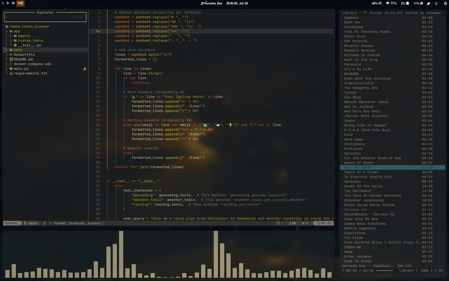Image resolution: width=449 pixels, height=281 pixels.
Task: Click the 11% battery indicator
Action: click(x=419, y=3)
